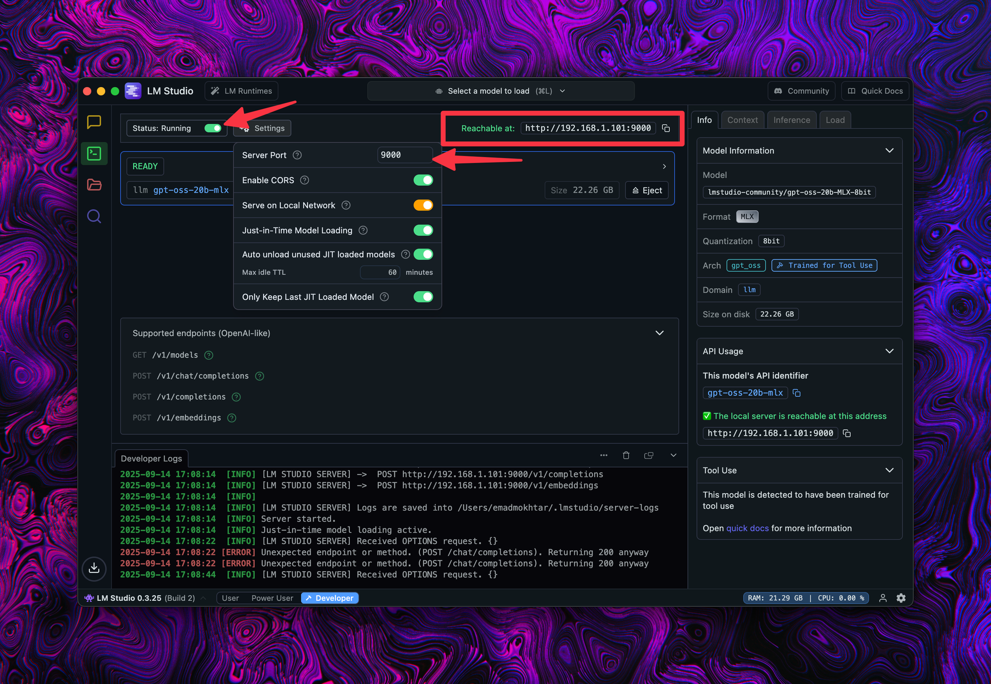The height and width of the screenshot is (684, 991).
Task: Show help for Enable CORS
Action: point(305,180)
